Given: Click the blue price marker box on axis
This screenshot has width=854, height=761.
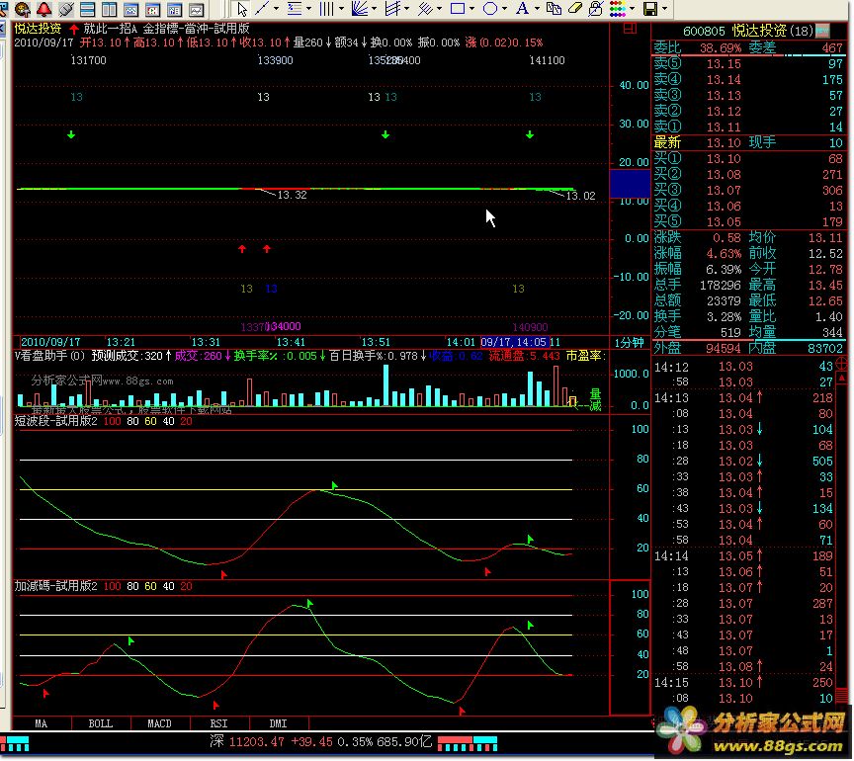Looking at the screenshot, I should (631, 184).
